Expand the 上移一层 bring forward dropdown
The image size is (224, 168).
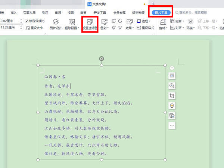pyautogui.click(x=217, y=21)
